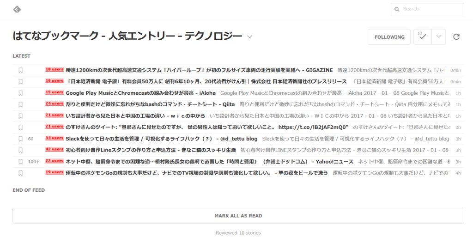The height and width of the screenshot is (243, 473).
Task: Refresh the feed with the reload icon
Action: (456, 37)
